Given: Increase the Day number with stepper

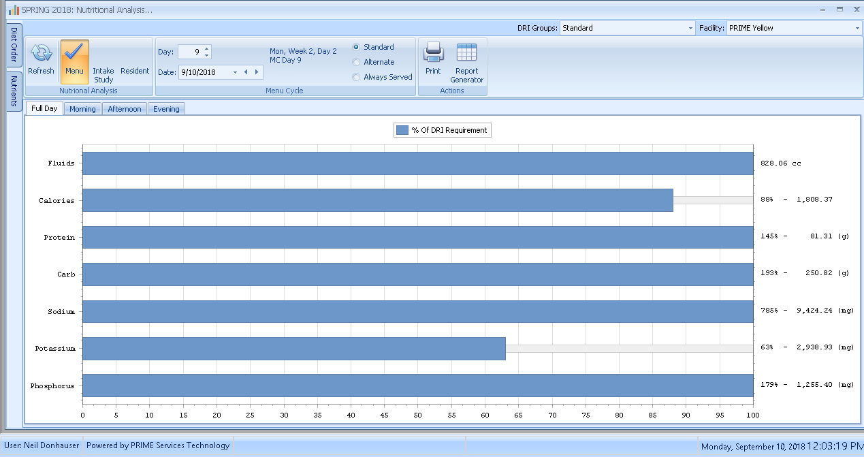Looking at the screenshot, I should coord(207,48).
